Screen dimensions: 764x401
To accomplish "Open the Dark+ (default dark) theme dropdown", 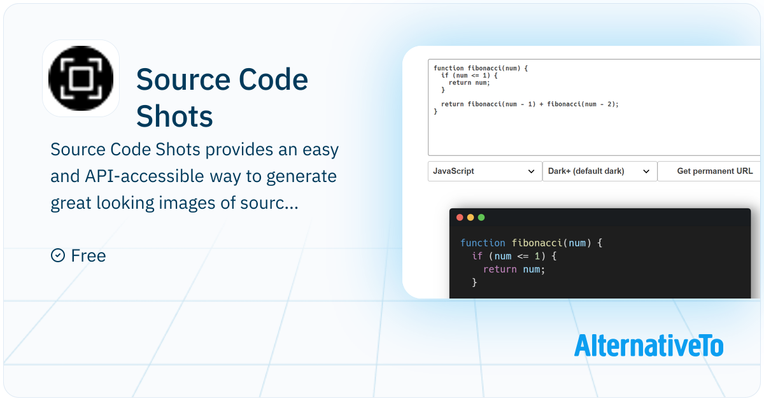I will point(600,171).
